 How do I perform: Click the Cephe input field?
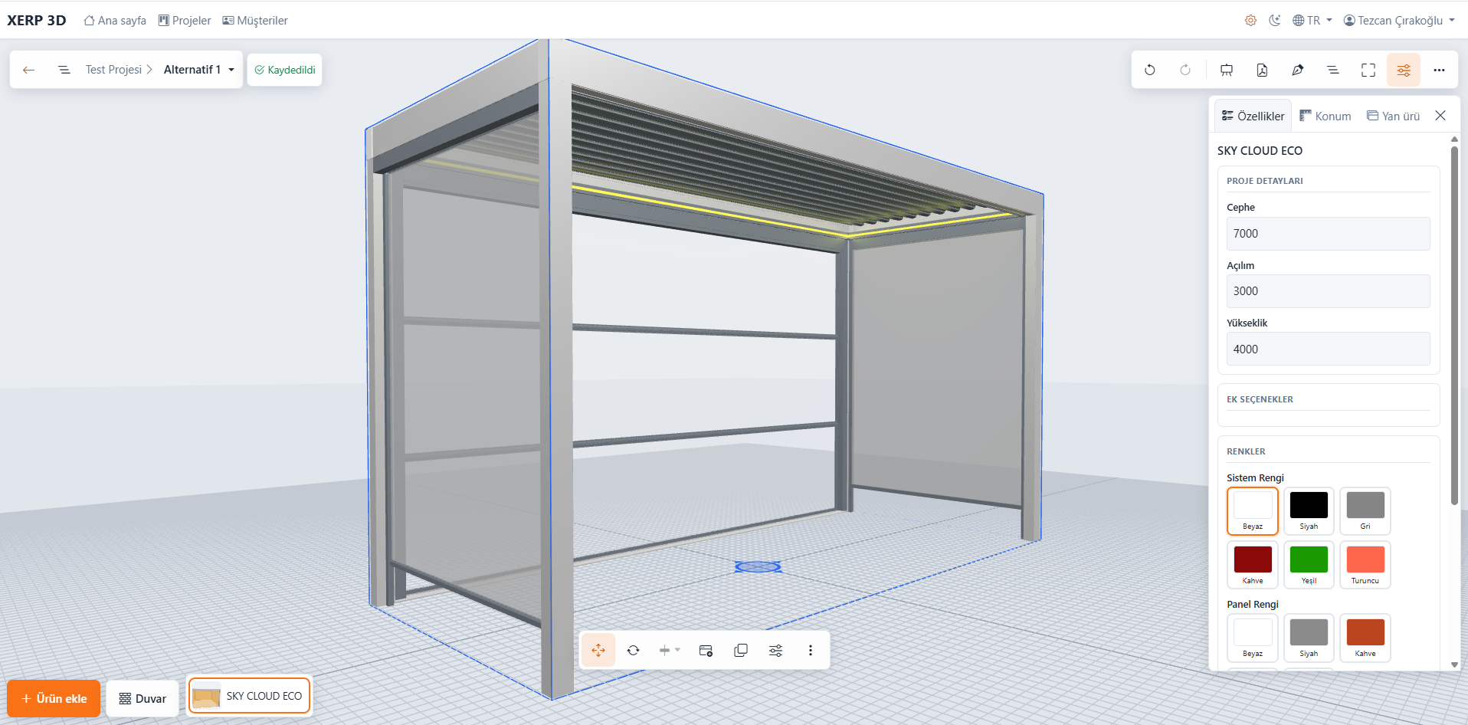[1328, 234]
